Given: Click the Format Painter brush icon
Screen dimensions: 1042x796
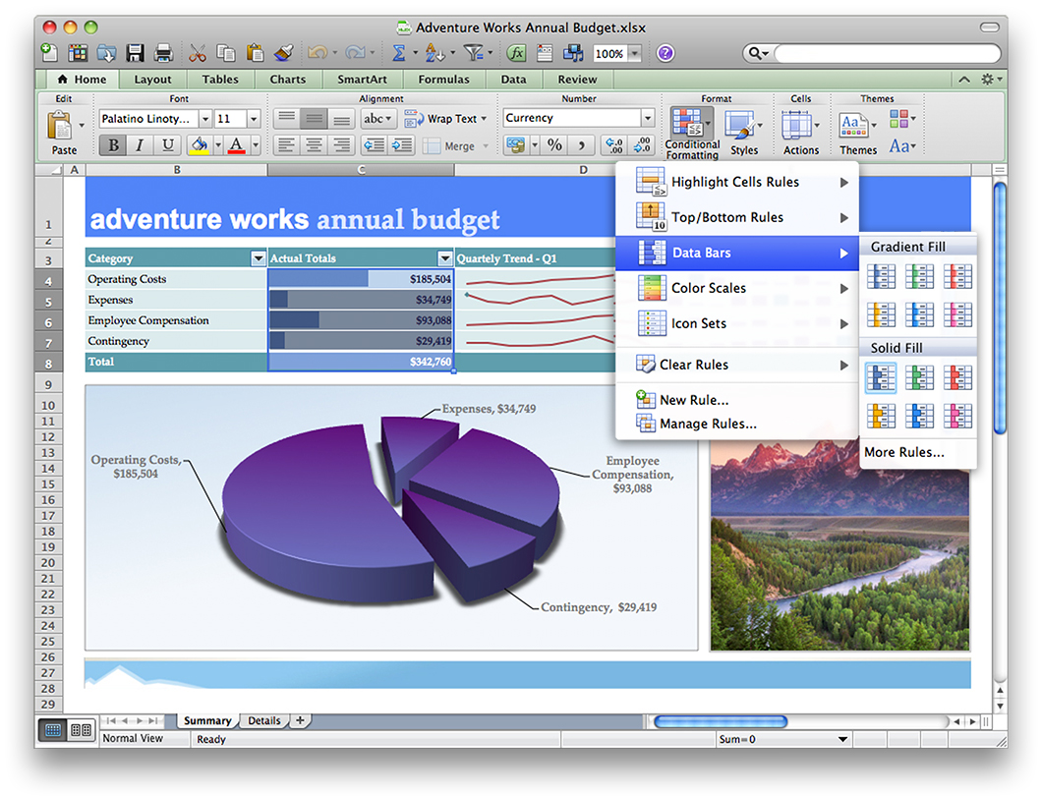Looking at the screenshot, I should [284, 53].
